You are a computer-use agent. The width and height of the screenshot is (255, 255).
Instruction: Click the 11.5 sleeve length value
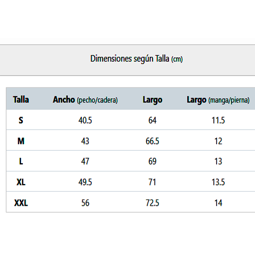[x=218, y=120]
